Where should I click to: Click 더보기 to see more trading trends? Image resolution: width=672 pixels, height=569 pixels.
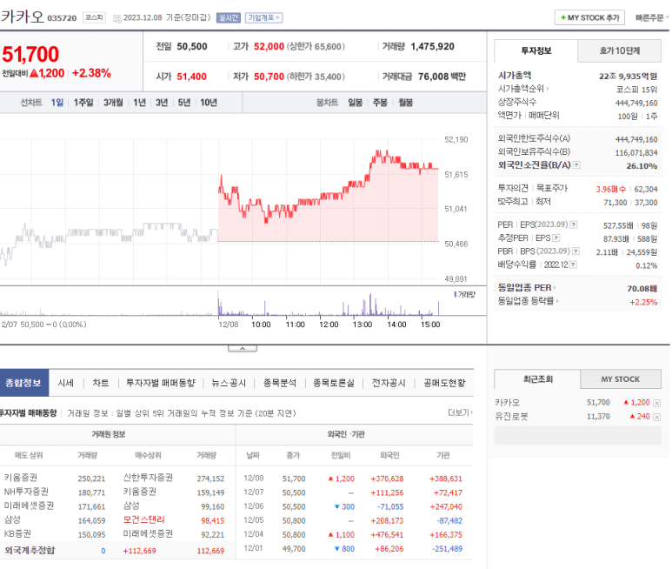pos(460,412)
